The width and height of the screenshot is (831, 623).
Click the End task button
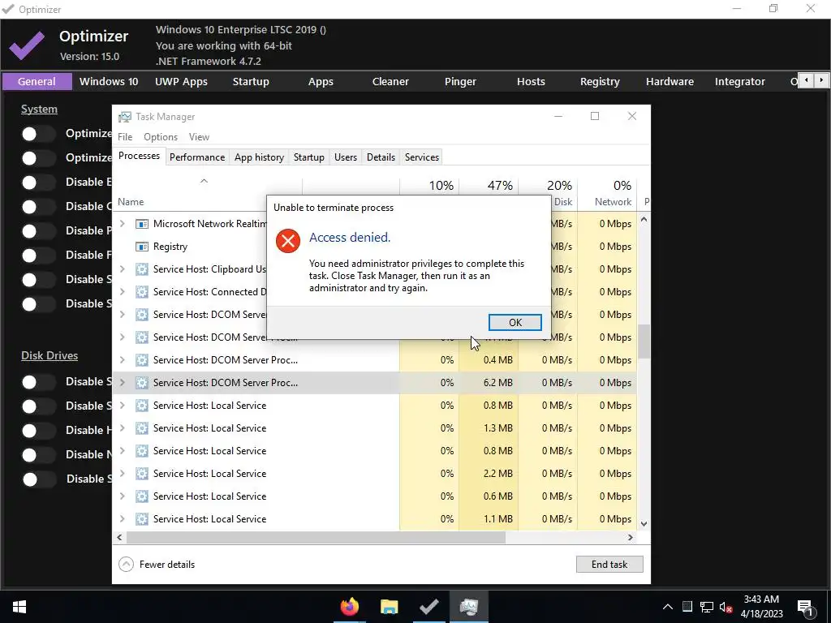click(609, 565)
